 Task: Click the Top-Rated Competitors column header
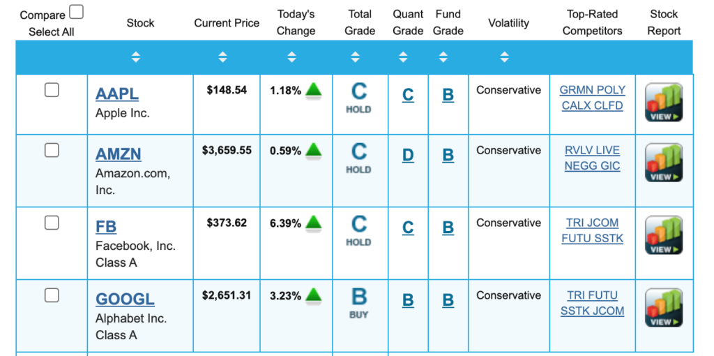click(592, 22)
